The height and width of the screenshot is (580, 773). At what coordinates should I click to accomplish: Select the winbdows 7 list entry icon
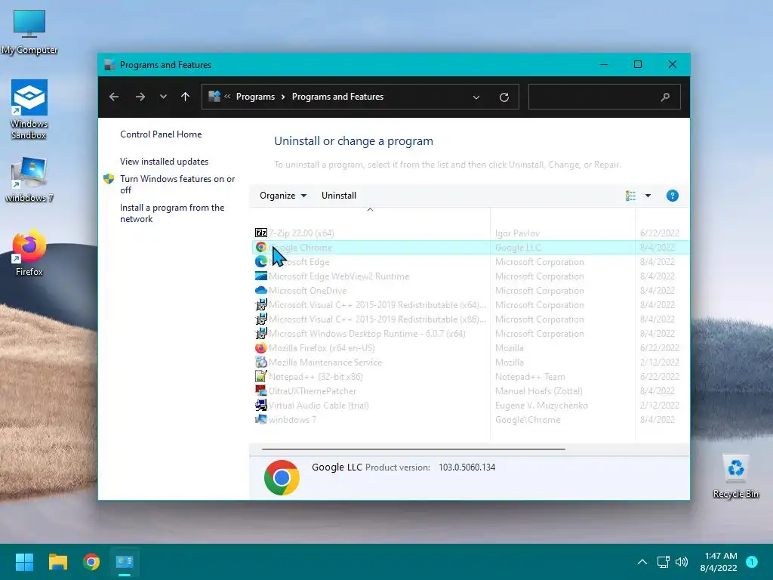(x=260, y=419)
